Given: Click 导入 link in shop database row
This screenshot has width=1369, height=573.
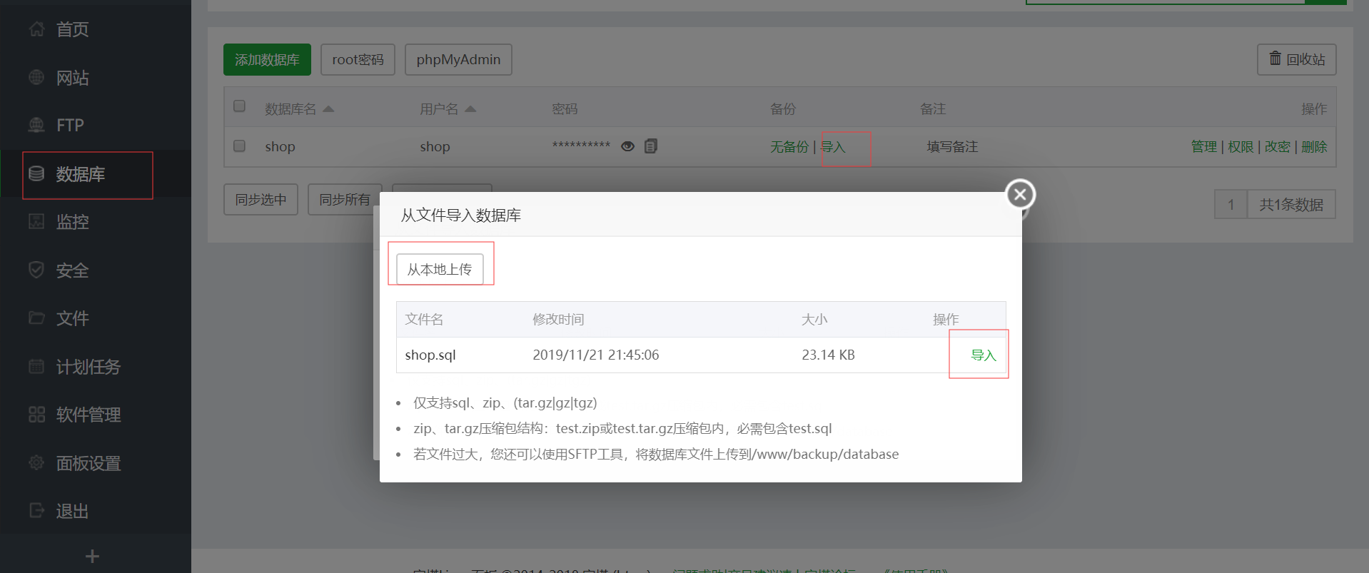Looking at the screenshot, I should [833, 146].
